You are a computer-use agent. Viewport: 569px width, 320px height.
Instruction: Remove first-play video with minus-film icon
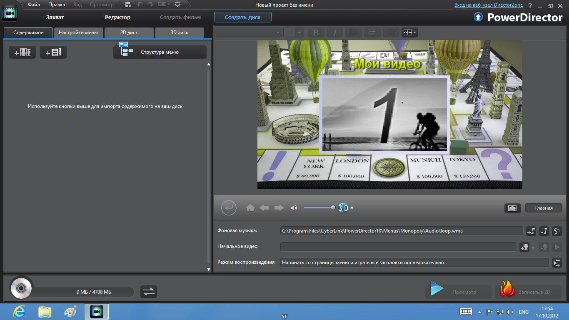[544, 247]
